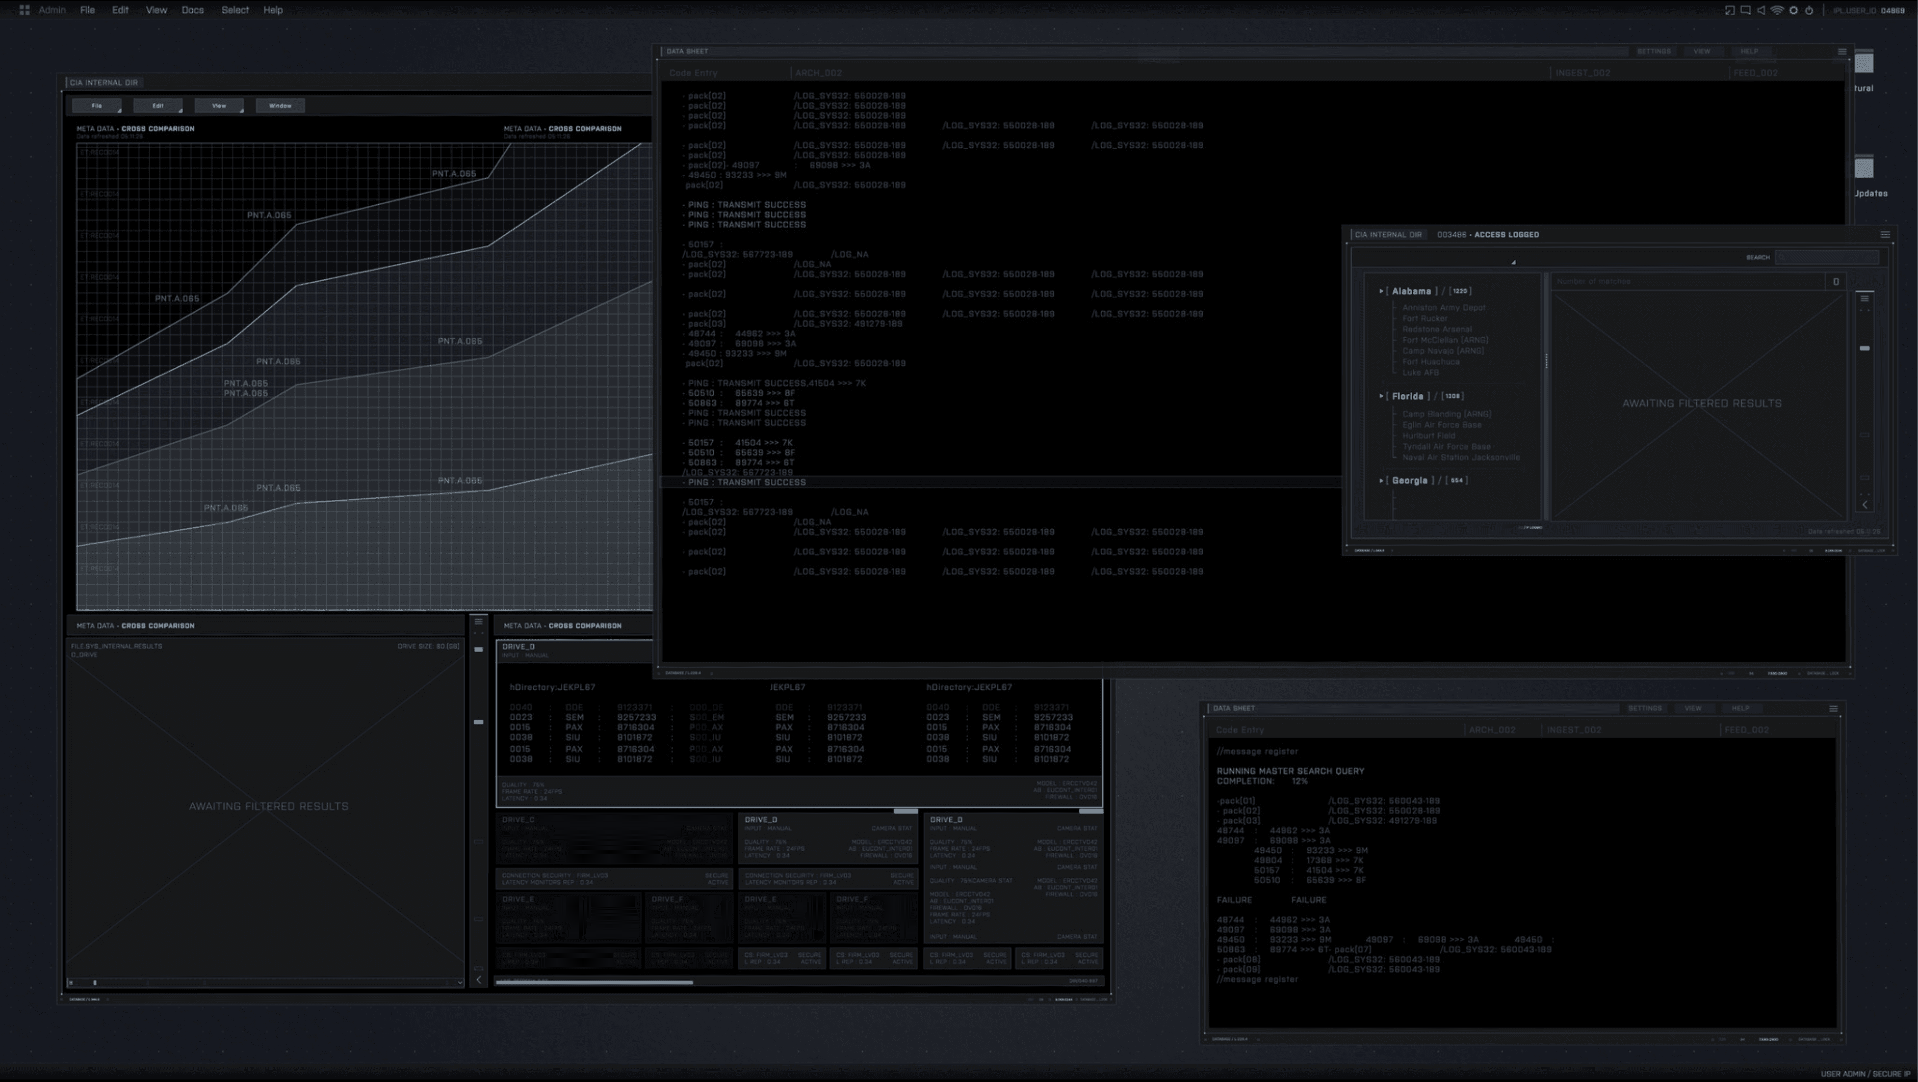Open the Docs menu in top menu bar
The height and width of the screenshot is (1082, 1918).
[193, 10]
